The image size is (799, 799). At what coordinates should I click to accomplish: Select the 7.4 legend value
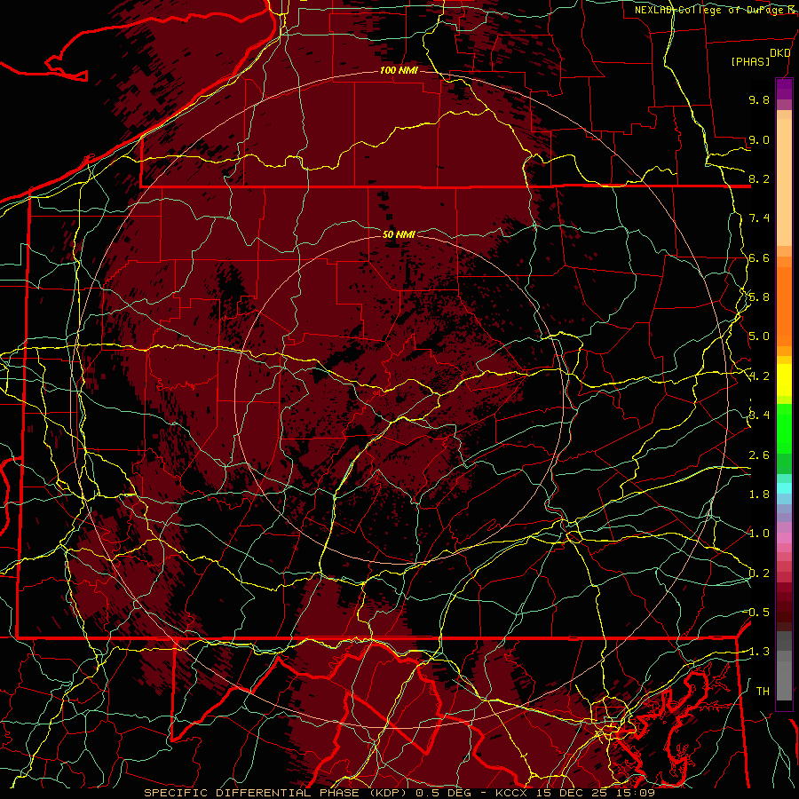[759, 218]
